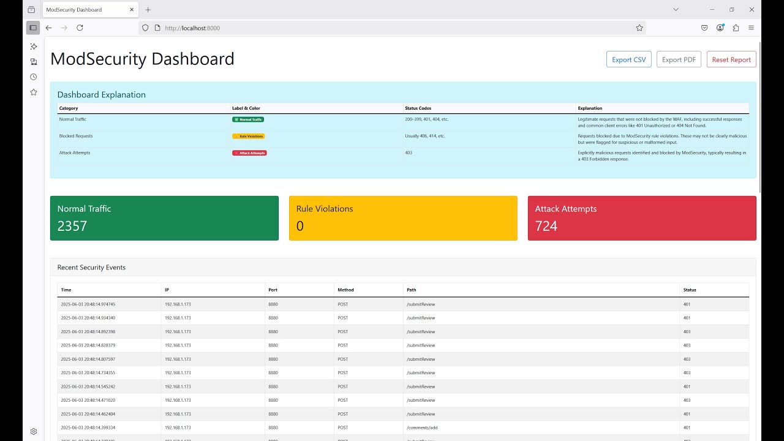
Task: Select the Rule Violations 0 card
Action: click(x=403, y=218)
